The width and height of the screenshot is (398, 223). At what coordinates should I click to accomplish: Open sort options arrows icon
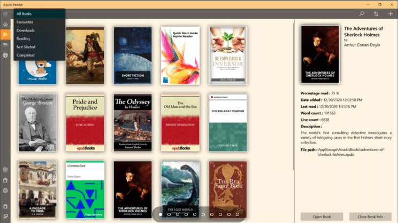376,14
